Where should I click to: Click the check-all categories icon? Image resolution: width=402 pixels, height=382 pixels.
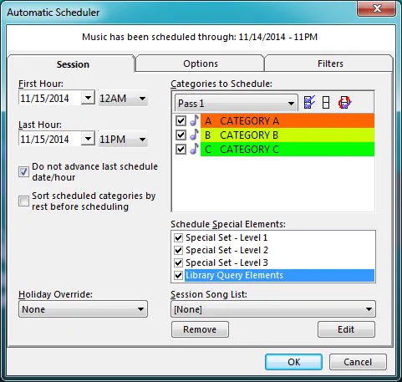309,103
